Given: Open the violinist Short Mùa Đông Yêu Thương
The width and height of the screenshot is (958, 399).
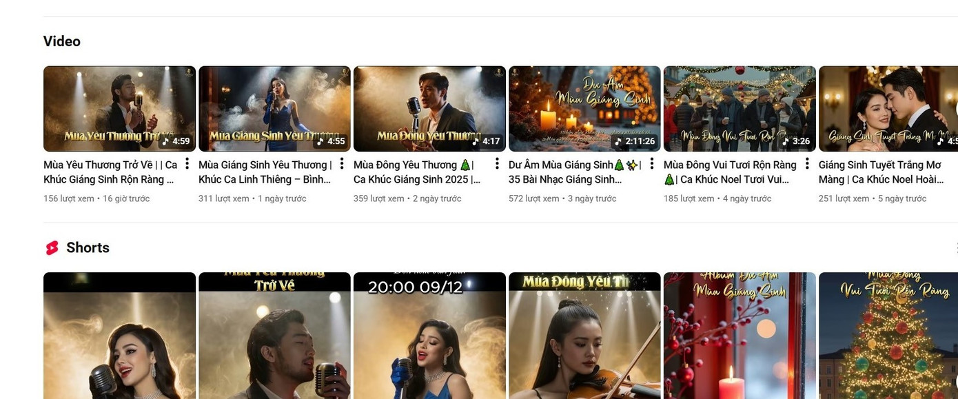Looking at the screenshot, I should click(584, 338).
